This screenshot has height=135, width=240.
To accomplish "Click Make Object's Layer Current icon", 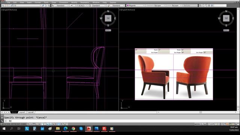I will pos(43,6).
